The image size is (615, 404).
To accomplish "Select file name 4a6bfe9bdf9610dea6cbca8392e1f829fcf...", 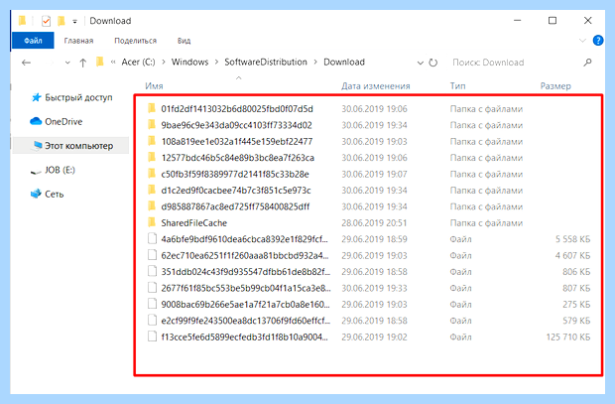I will click(x=244, y=239).
